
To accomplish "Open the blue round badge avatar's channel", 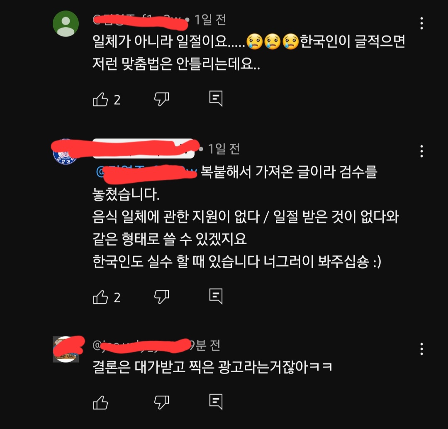I will coord(66,152).
